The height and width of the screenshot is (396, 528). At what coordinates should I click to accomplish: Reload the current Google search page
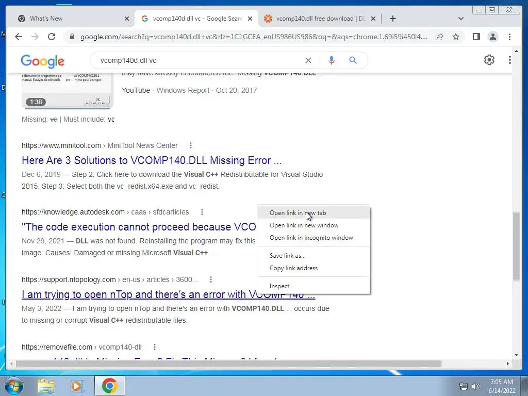tap(52, 37)
